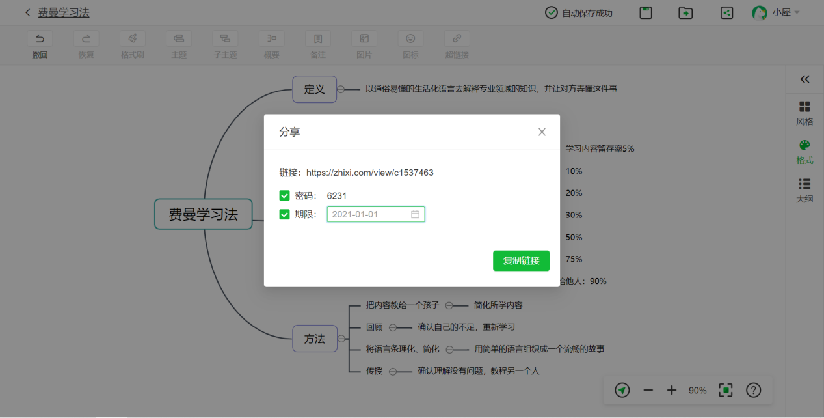Open the help question mark button
This screenshot has width=824, height=418.
[753, 390]
